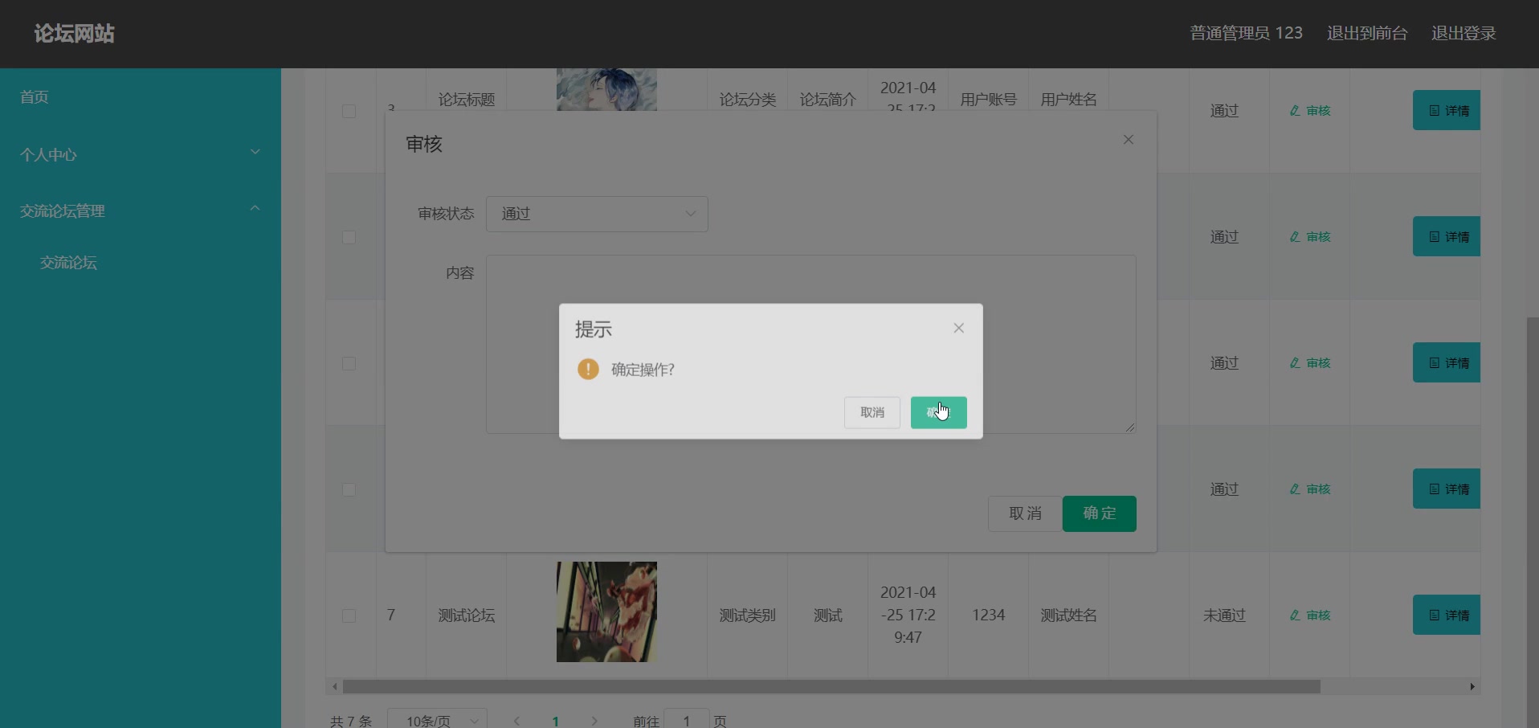Open 交流论坛 under 交流论坛管理
This screenshot has width=1539, height=728.
click(68, 263)
